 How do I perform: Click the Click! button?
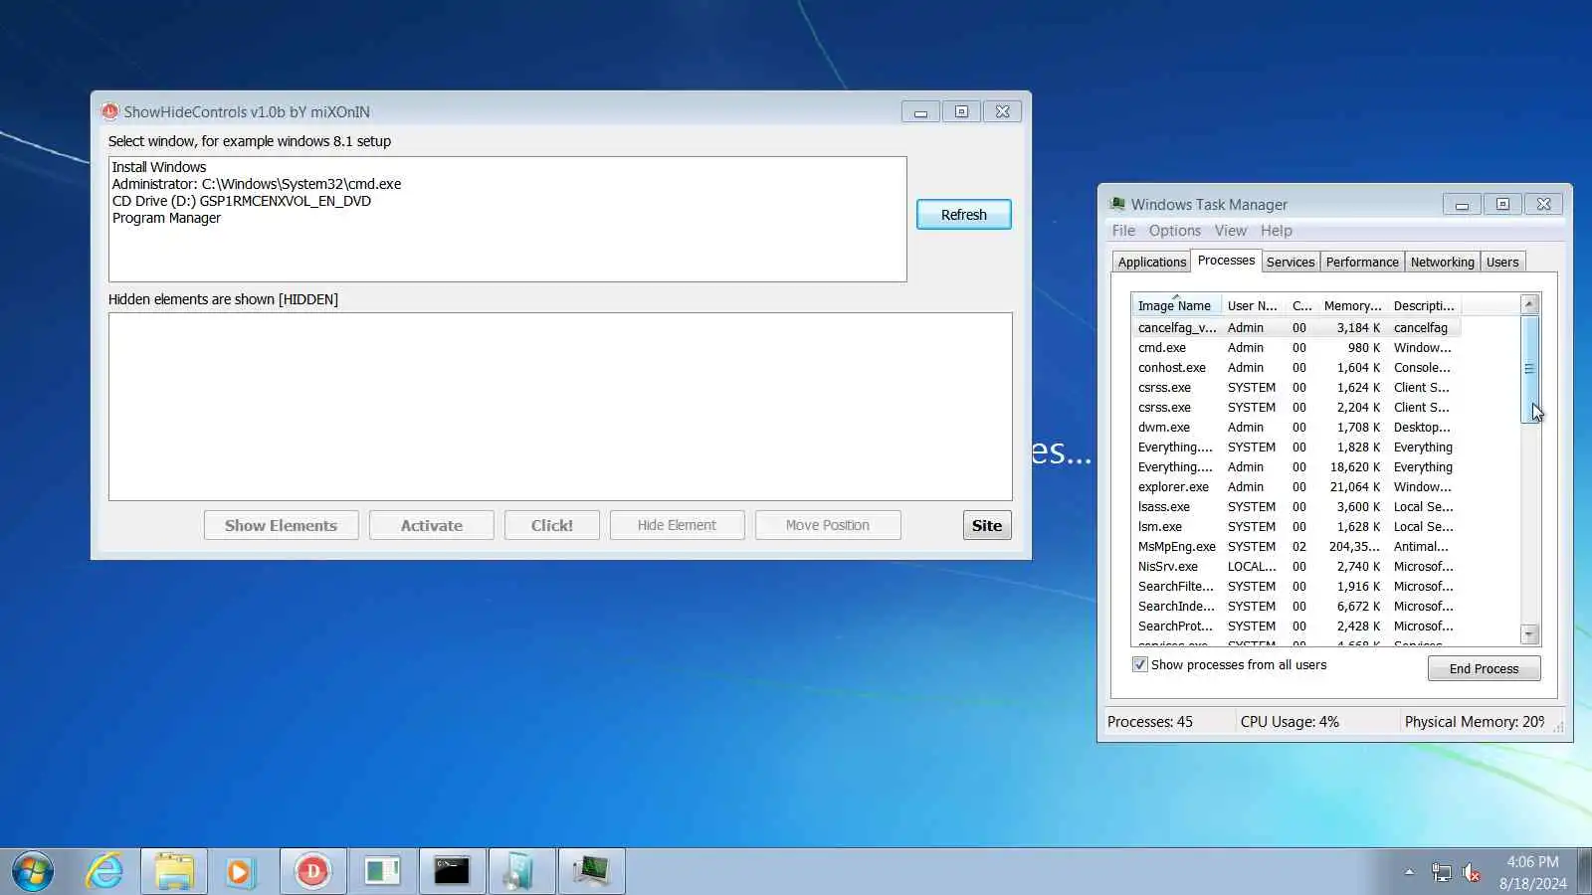pyautogui.click(x=551, y=525)
